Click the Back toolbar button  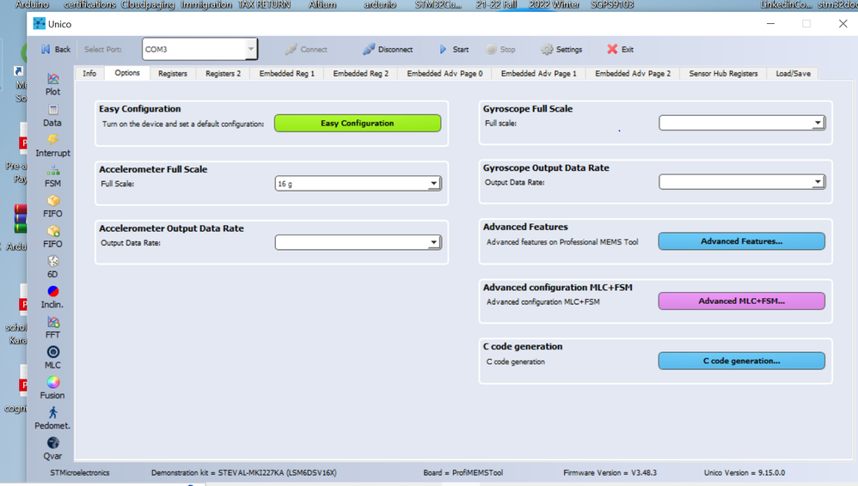click(x=56, y=49)
